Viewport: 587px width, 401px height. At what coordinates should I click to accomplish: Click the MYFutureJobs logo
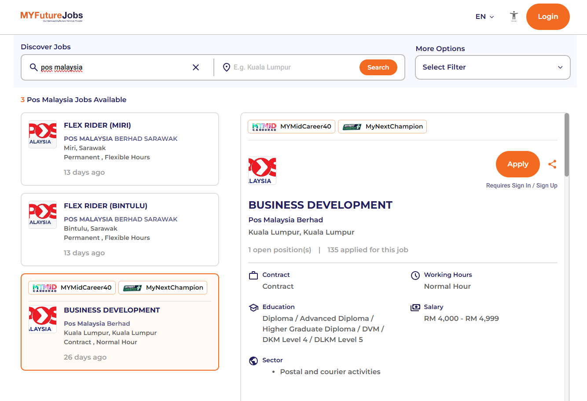pos(51,16)
